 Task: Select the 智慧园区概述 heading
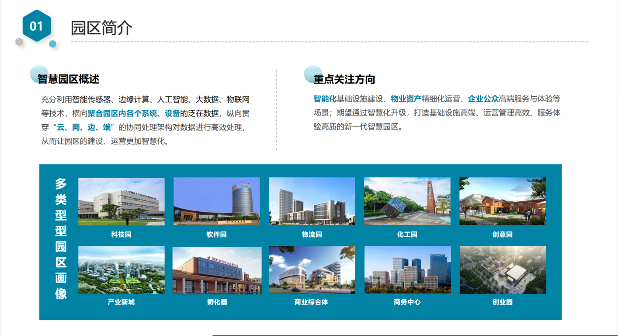69,79
